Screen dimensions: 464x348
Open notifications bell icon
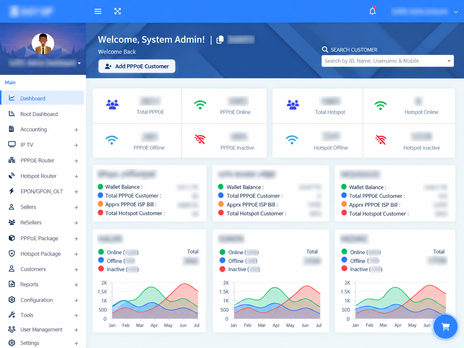(x=372, y=11)
